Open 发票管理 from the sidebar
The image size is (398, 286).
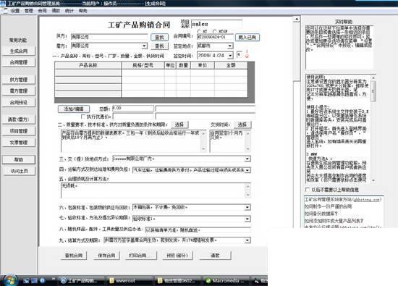tap(19, 142)
